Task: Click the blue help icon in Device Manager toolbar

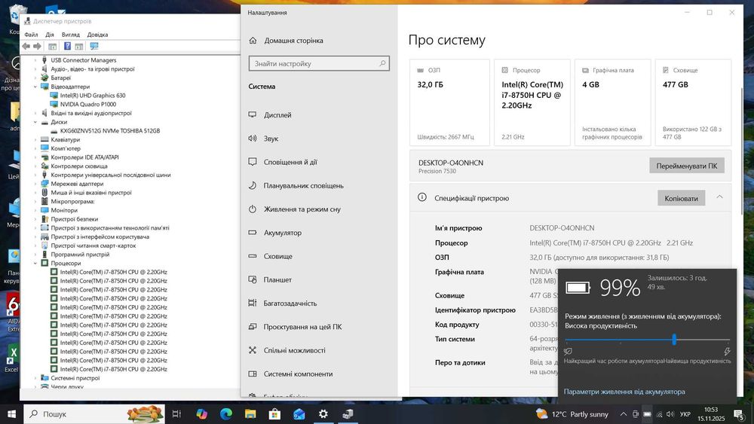Action: pyautogui.click(x=67, y=46)
